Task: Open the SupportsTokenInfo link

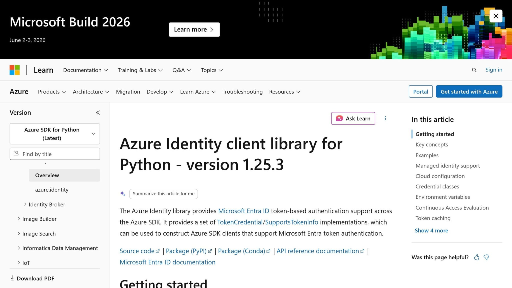Action: coord(291,222)
